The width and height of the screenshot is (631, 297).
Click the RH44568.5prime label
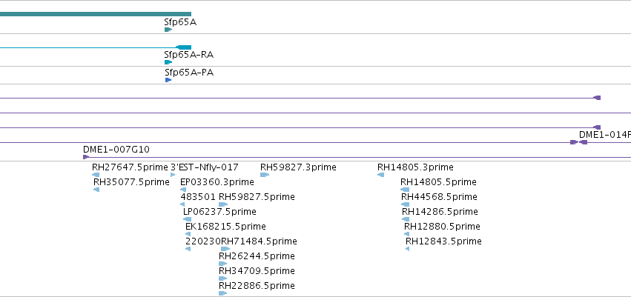[439, 197]
